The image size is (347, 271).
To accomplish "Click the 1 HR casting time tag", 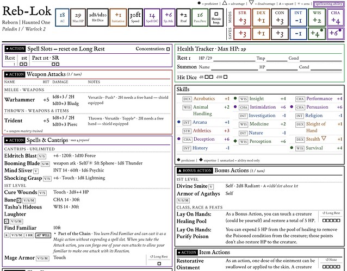I will point(29,235).
